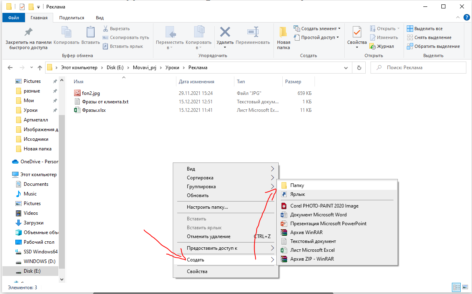This screenshot has width=472, height=294.
Task: Create Презентация Microsoft PowerPoint from submenu
Action: coord(337,224)
